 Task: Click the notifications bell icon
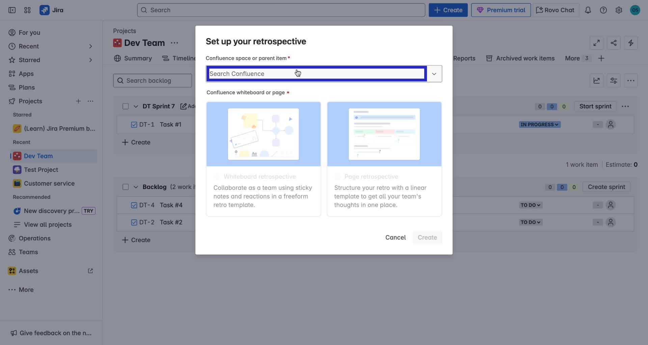coord(588,10)
